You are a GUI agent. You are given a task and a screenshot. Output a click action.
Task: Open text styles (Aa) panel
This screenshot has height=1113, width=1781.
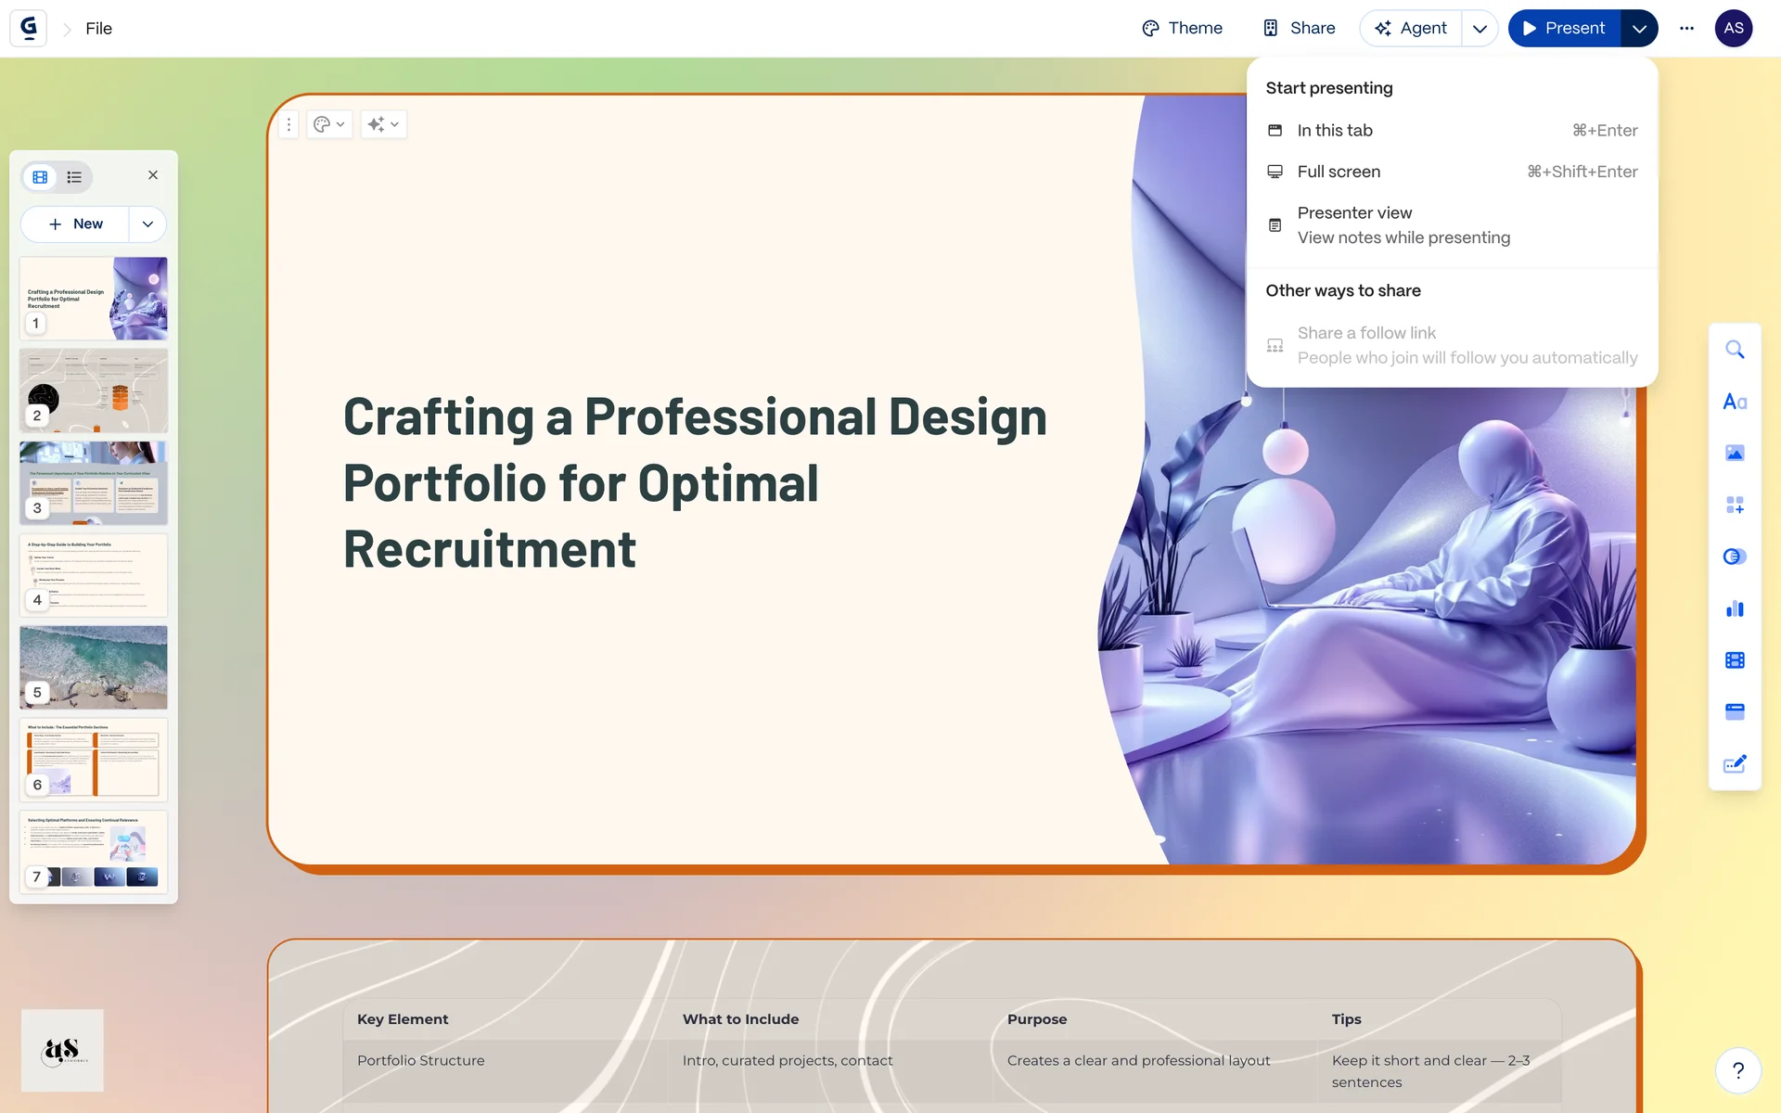pos(1735,402)
